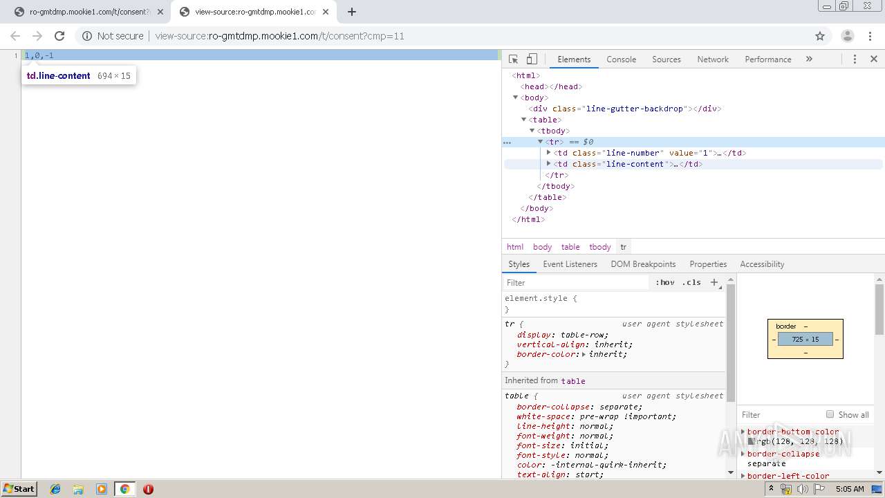The height and width of the screenshot is (498, 885).
Task: Expand computed border-bottom-color property
Action: coord(743,432)
